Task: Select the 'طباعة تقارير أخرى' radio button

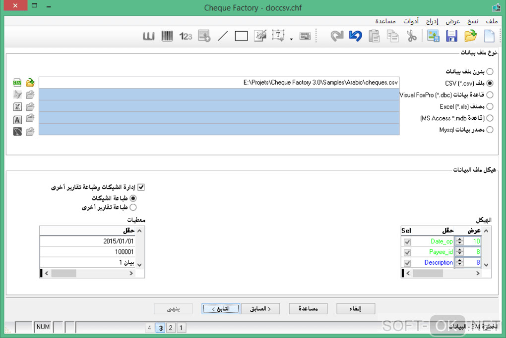Action: click(133, 207)
